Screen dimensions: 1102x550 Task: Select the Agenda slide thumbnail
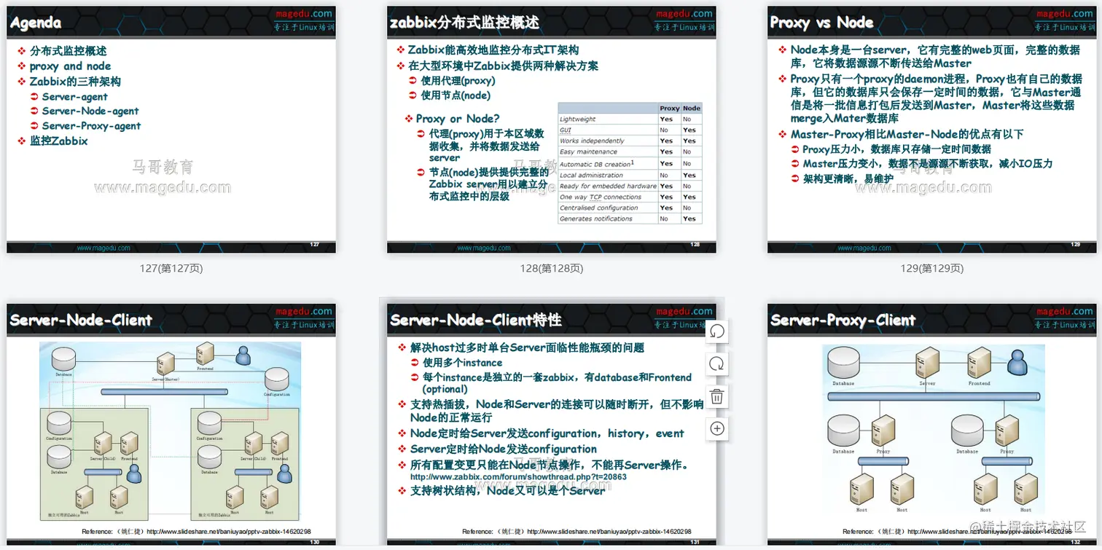click(171, 129)
